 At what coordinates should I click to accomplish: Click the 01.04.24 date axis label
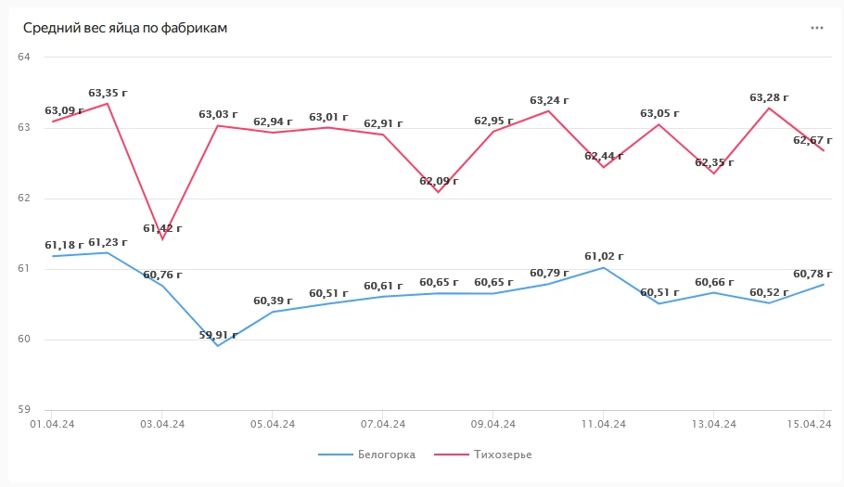[52, 424]
